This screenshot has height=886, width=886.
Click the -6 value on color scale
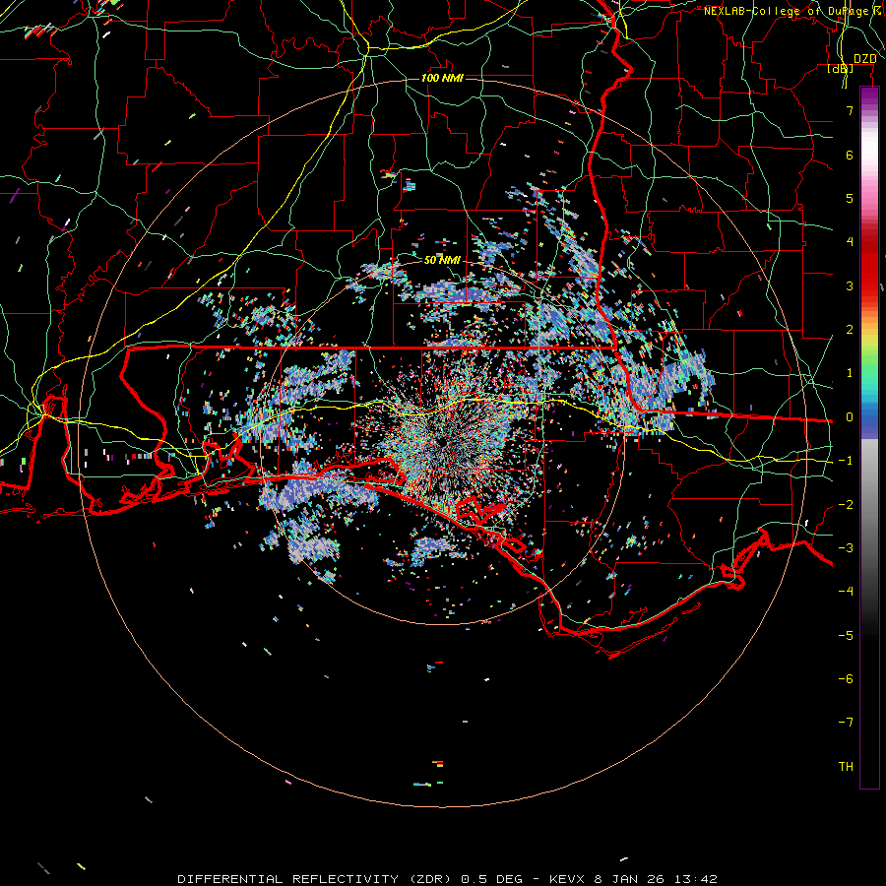846,679
